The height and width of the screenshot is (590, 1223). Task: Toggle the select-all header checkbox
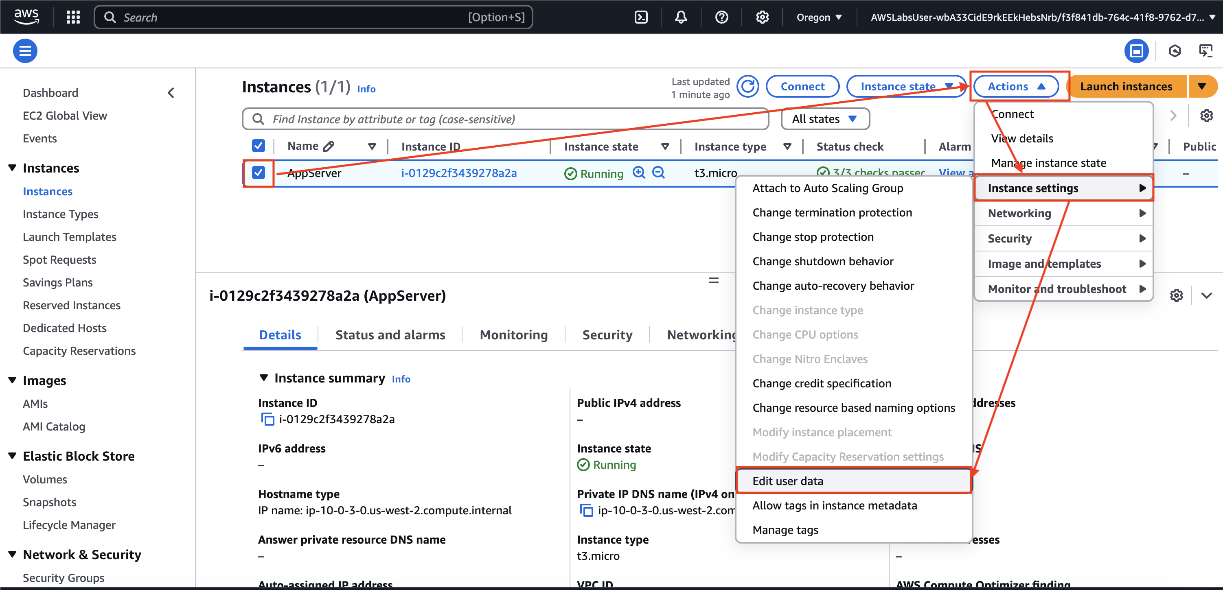click(258, 146)
